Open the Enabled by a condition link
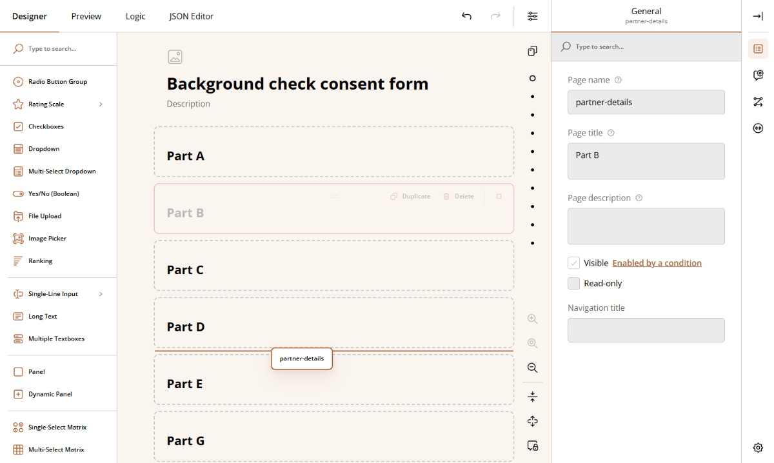The image size is (774, 463). [x=657, y=263]
